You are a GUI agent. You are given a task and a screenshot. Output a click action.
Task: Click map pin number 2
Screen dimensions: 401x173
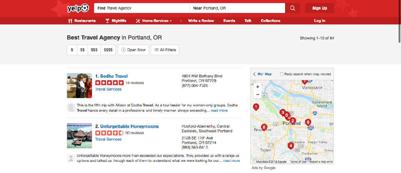(293, 121)
